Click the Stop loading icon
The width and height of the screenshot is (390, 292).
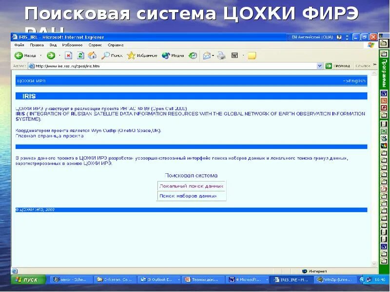[68, 55]
